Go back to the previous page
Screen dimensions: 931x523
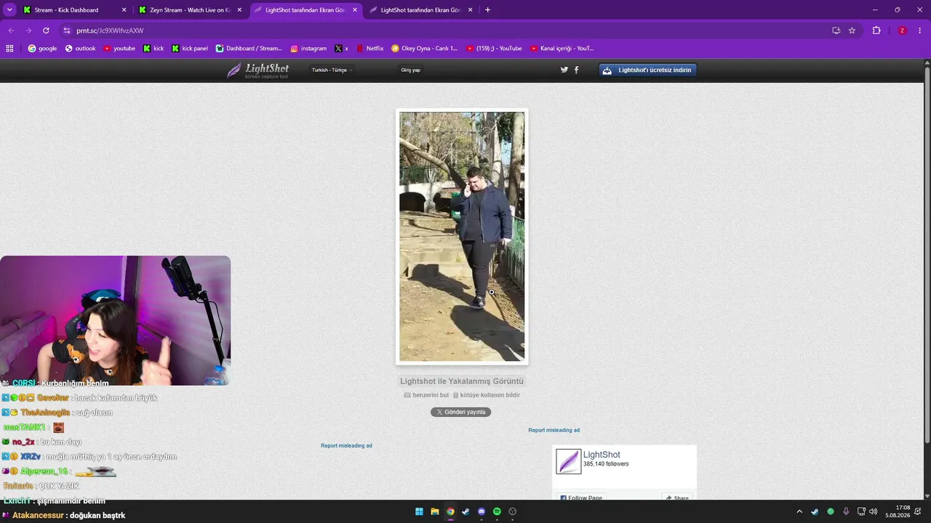click(11, 31)
